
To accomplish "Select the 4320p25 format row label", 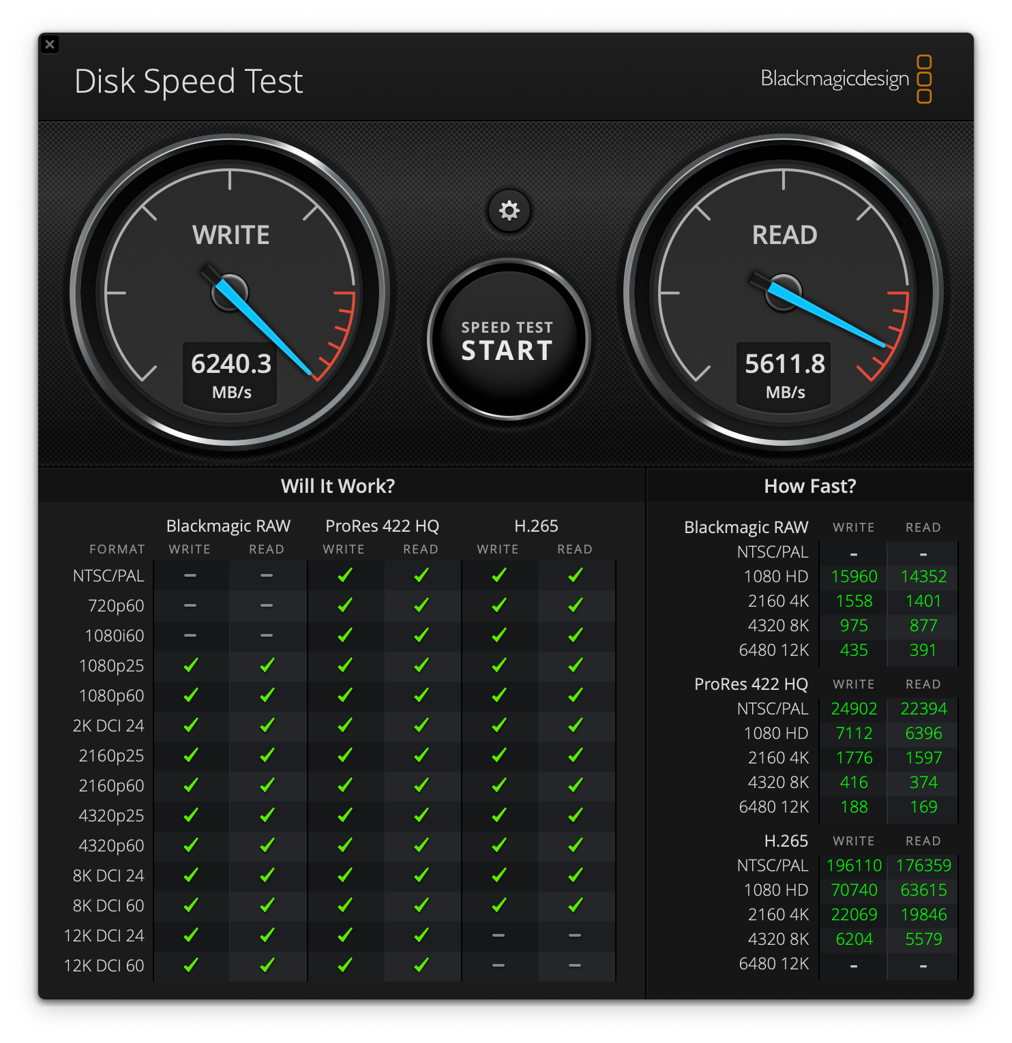I will tap(112, 816).
